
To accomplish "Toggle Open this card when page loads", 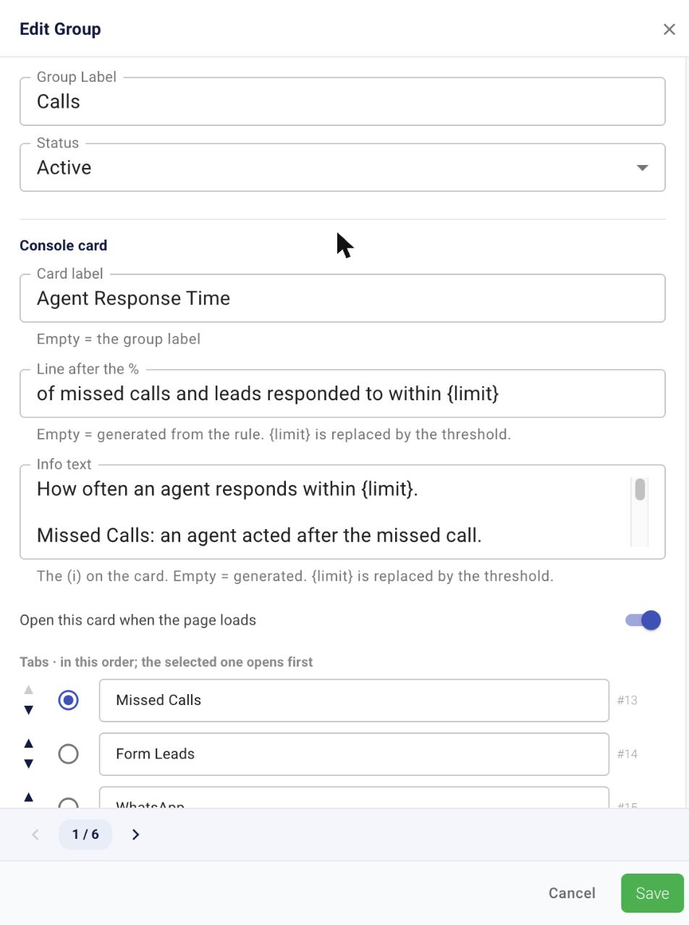I will 643,620.
